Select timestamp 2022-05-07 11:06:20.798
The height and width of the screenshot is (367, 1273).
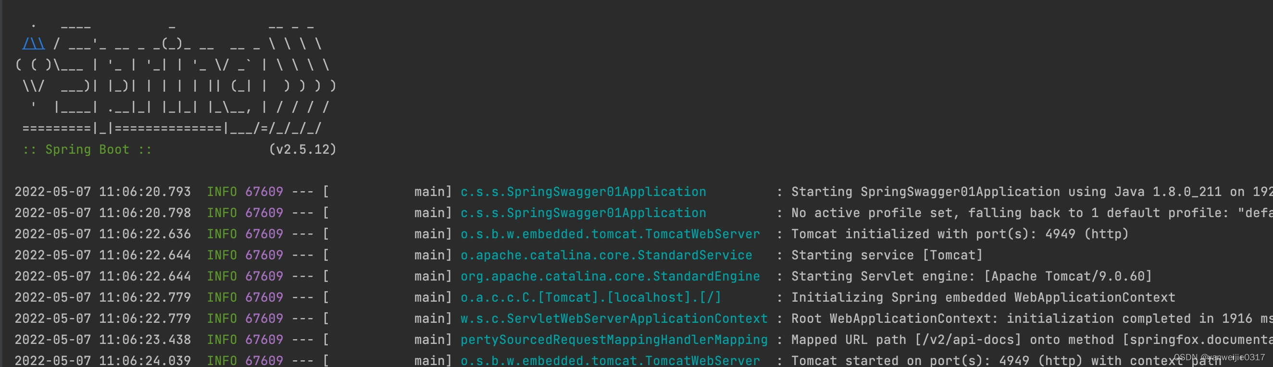[x=103, y=213]
